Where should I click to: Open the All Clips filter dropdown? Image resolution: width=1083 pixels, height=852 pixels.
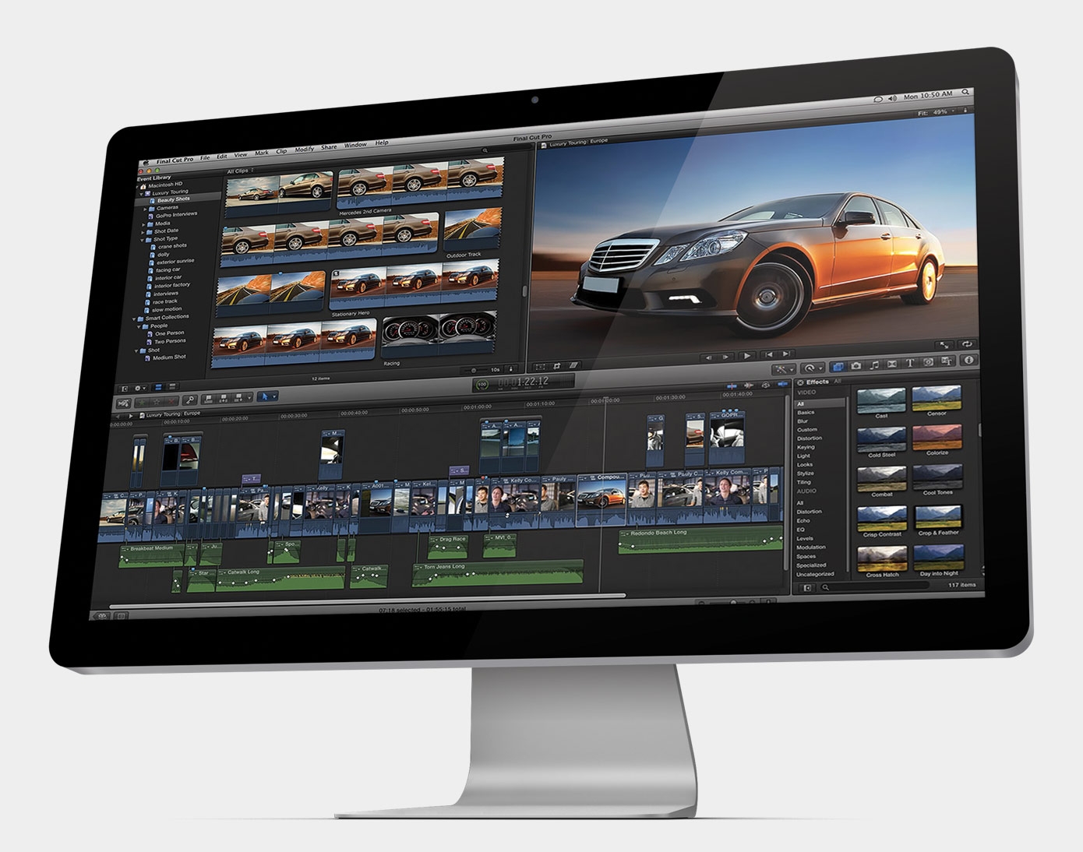pos(241,171)
